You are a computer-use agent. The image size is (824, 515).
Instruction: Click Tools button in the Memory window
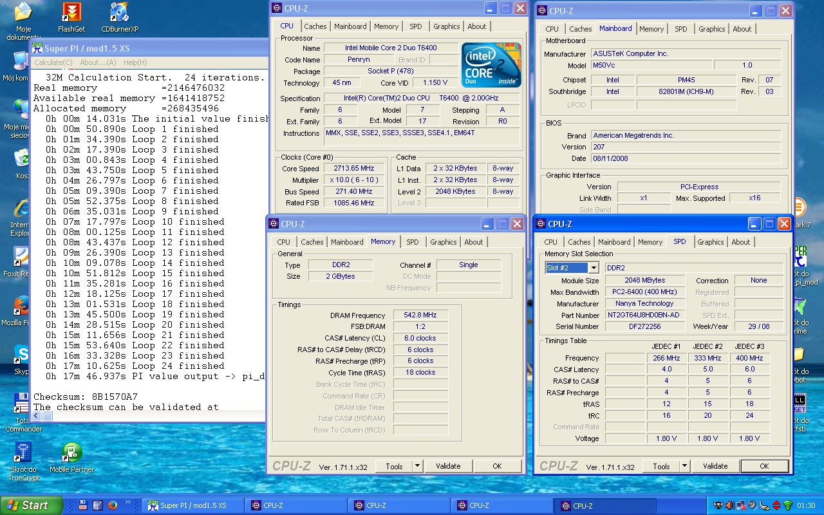pos(394,466)
